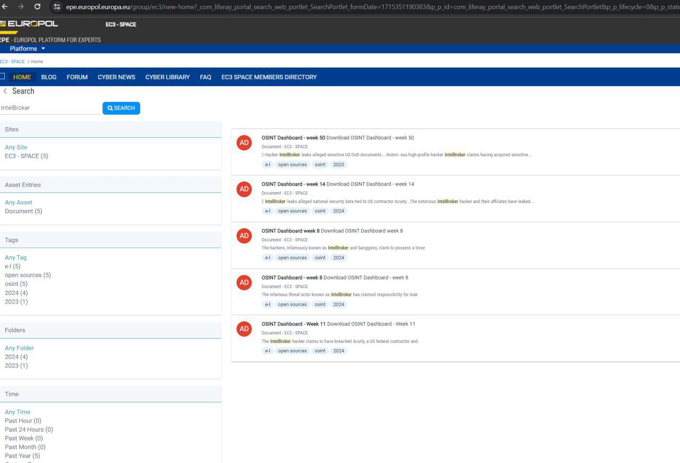Click AD avatar of Week 11 result
Image resolution: width=680 pixels, height=463 pixels.
pyautogui.click(x=244, y=329)
